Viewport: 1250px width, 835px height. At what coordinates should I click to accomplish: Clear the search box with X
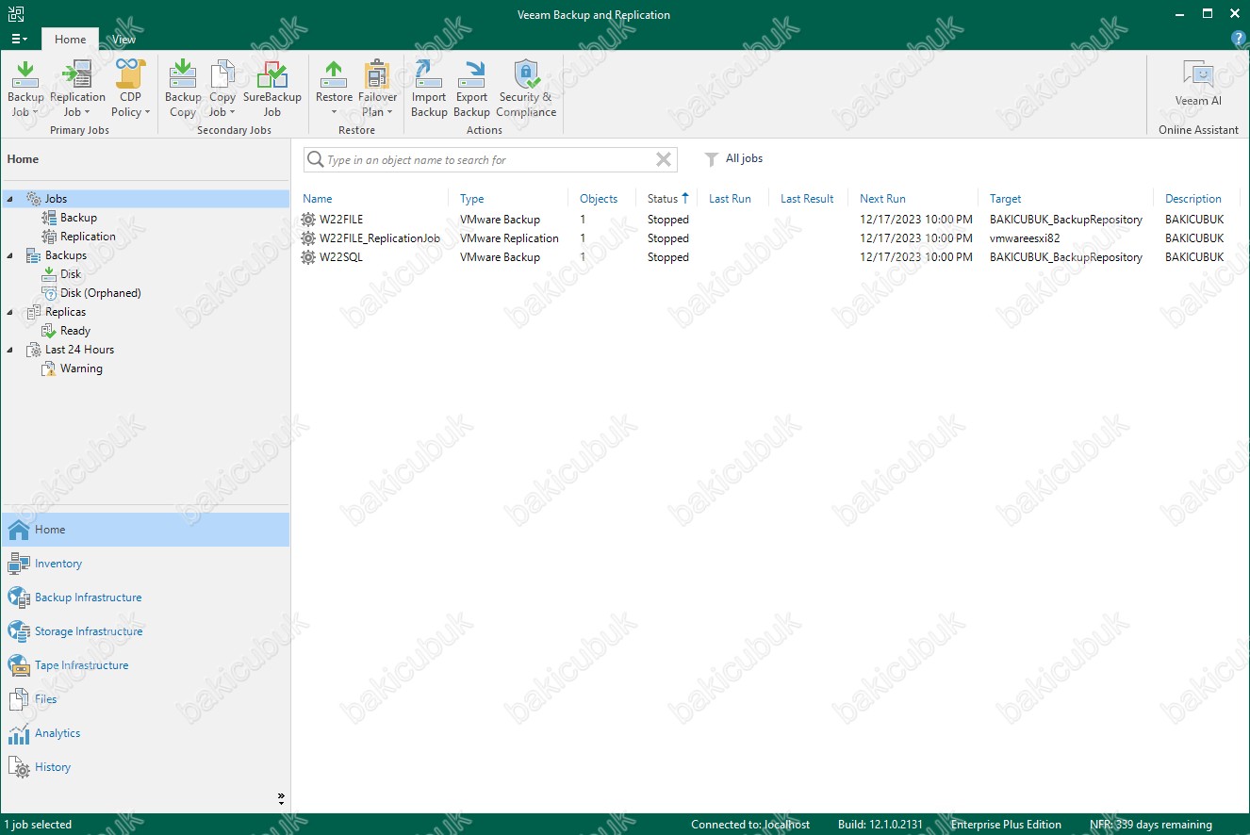[x=664, y=160]
